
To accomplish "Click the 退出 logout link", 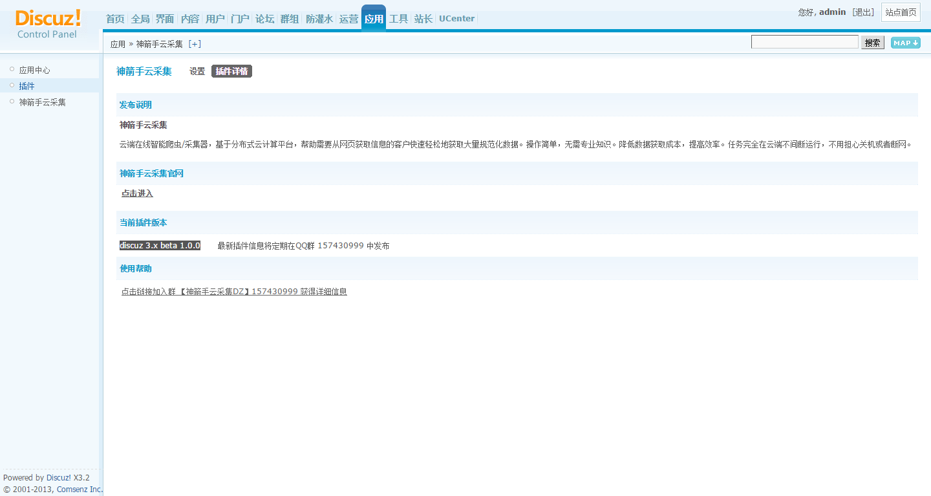I will tap(863, 12).
